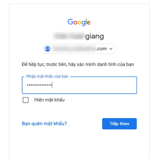Click the masked password dots
The image size is (157, 165).
click(x=39, y=85)
